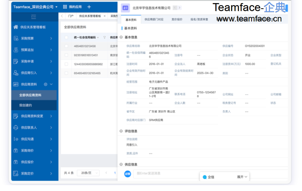Viewport: 302px width, 191px height.
Task: Expand the 采购预算 menu chevron
Action: click(51, 38)
